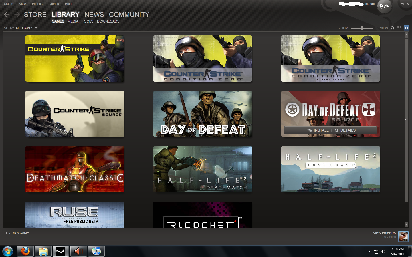Select Half-Life 2 Deathmatch tile

[x=203, y=169]
